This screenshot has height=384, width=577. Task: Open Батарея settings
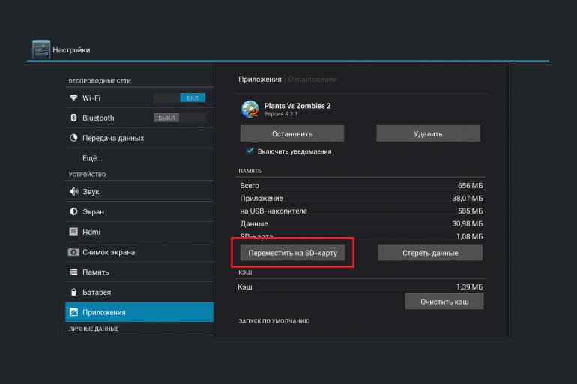(x=139, y=292)
